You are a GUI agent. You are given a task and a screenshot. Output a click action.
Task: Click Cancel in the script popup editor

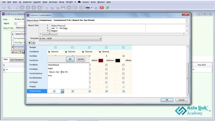[81, 59]
